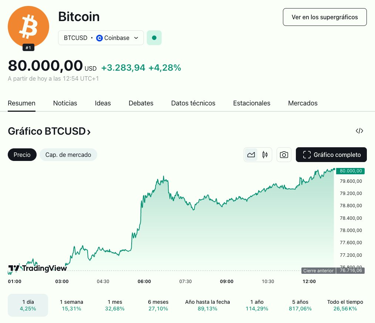Image resolution: width=375 pixels, height=323 pixels.
Task: Select the 1 día range option
Action: 28,305
